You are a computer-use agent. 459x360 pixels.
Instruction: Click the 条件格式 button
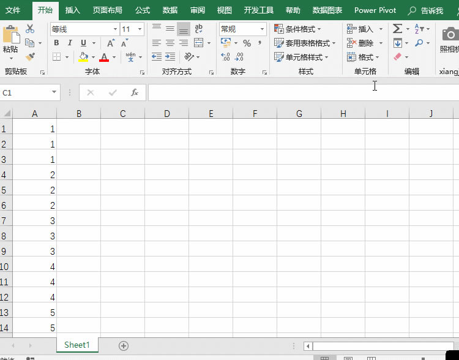(297, 29)
